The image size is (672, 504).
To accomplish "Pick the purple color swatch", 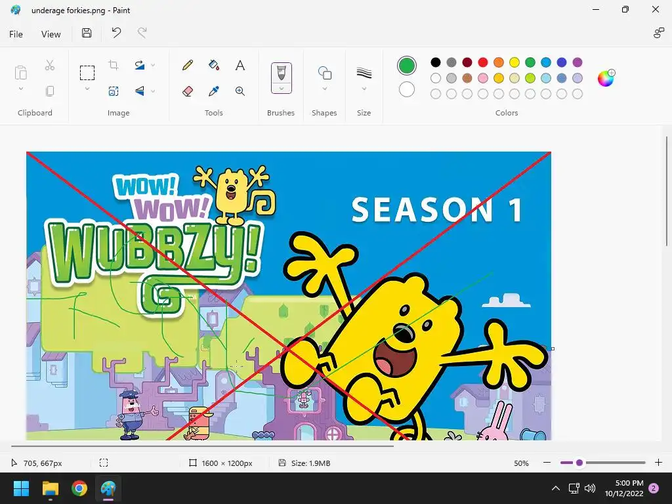I will pos(577,62).
